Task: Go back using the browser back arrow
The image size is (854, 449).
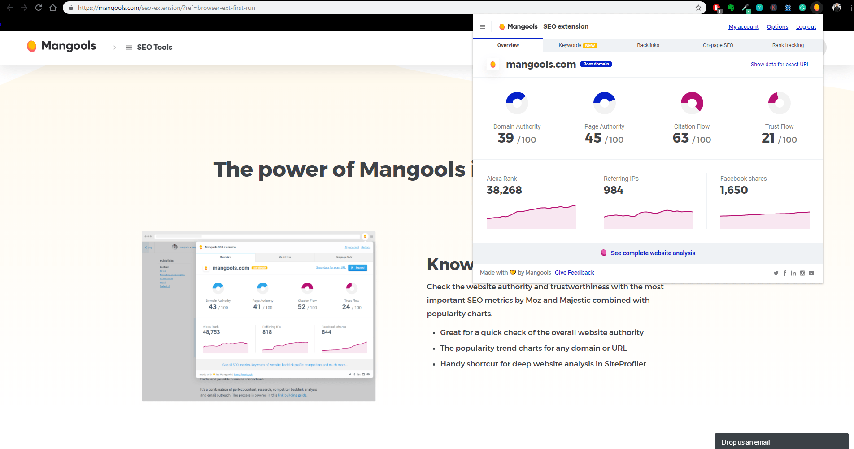Action: click(10, 8)
